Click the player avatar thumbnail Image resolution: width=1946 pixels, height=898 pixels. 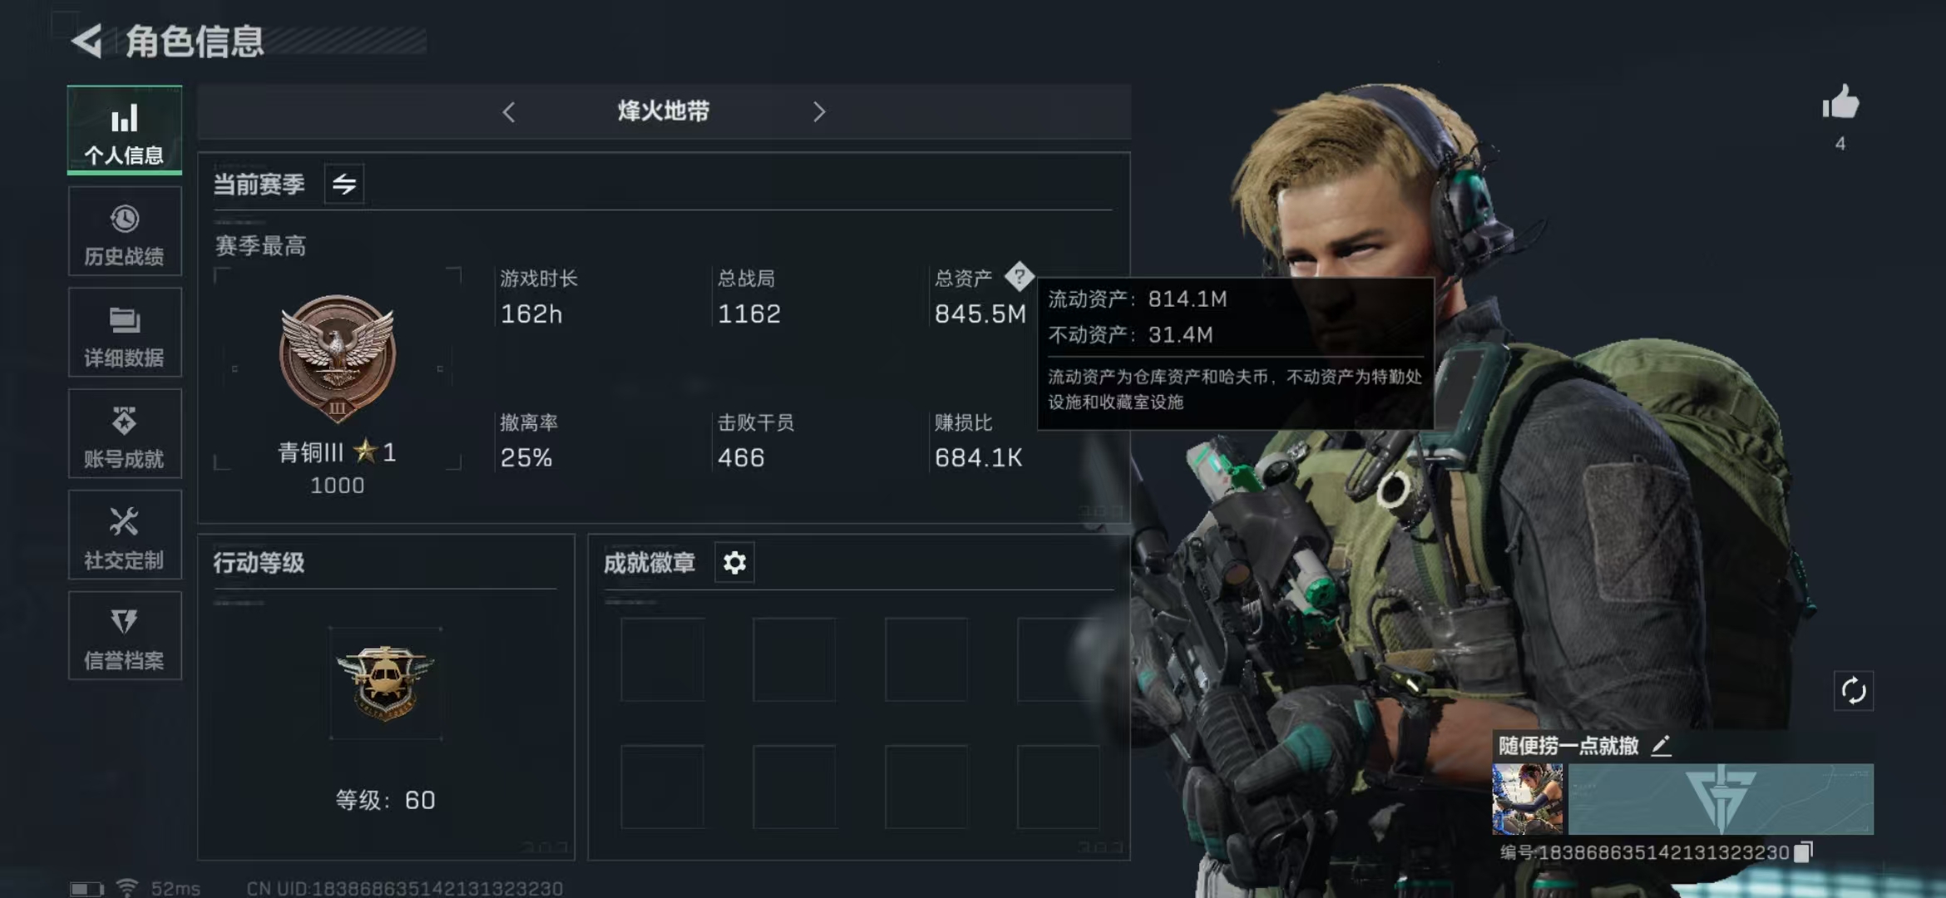pos(1528,799)
